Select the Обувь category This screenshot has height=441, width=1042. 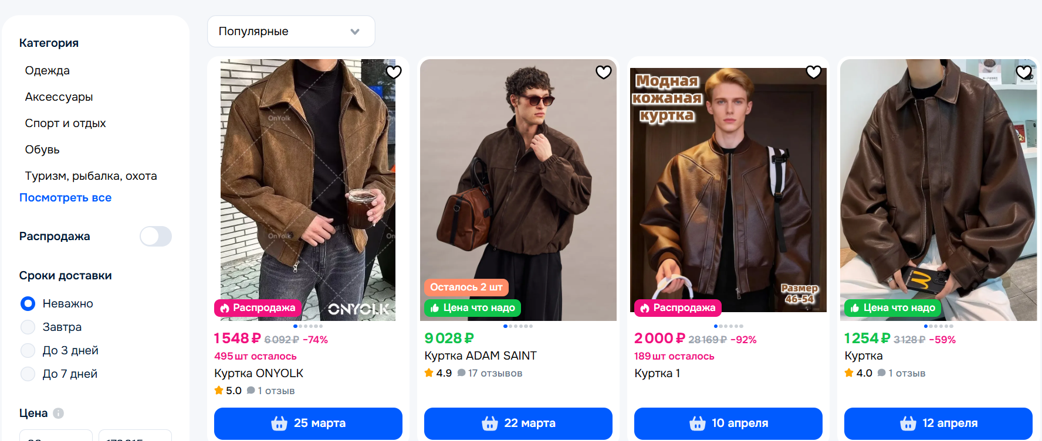click(x=42, y=149)
